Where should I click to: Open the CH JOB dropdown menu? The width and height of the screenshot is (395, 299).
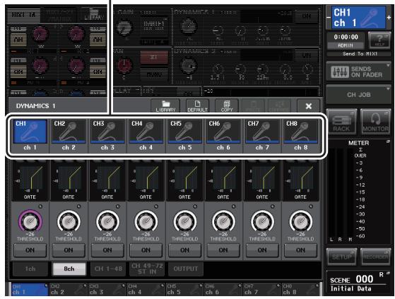pos(359,95)
